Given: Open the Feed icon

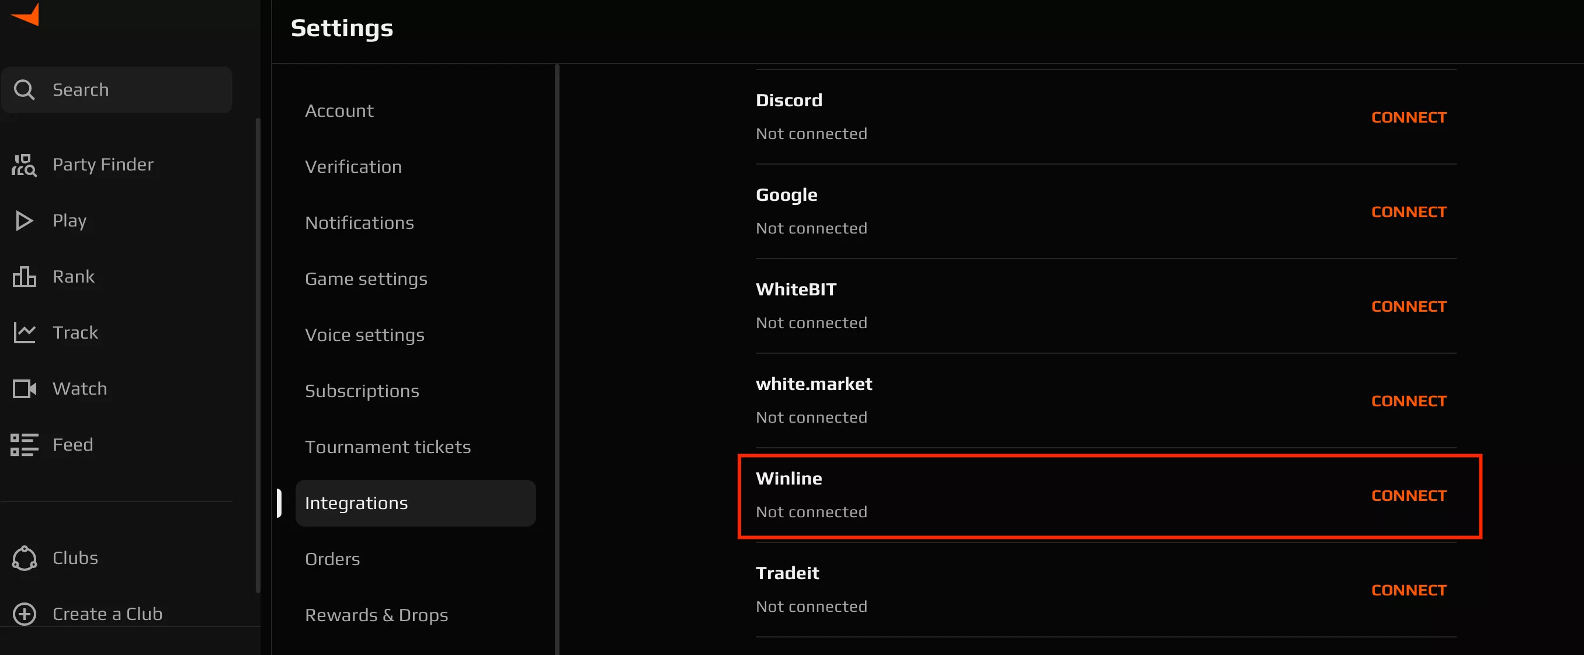Looking at the screenshot, I should pyautogui.click(x=24, y=444).
